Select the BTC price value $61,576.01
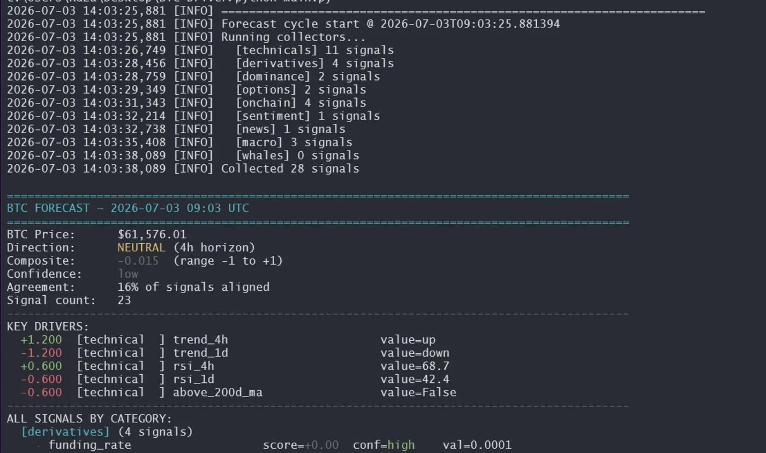Viewport: 766px width, 453px height. click(x=152, y=234)
